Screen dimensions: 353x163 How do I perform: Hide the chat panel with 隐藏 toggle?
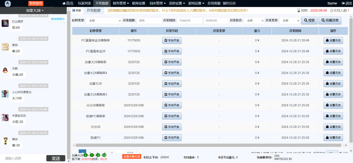coord(77,10)
